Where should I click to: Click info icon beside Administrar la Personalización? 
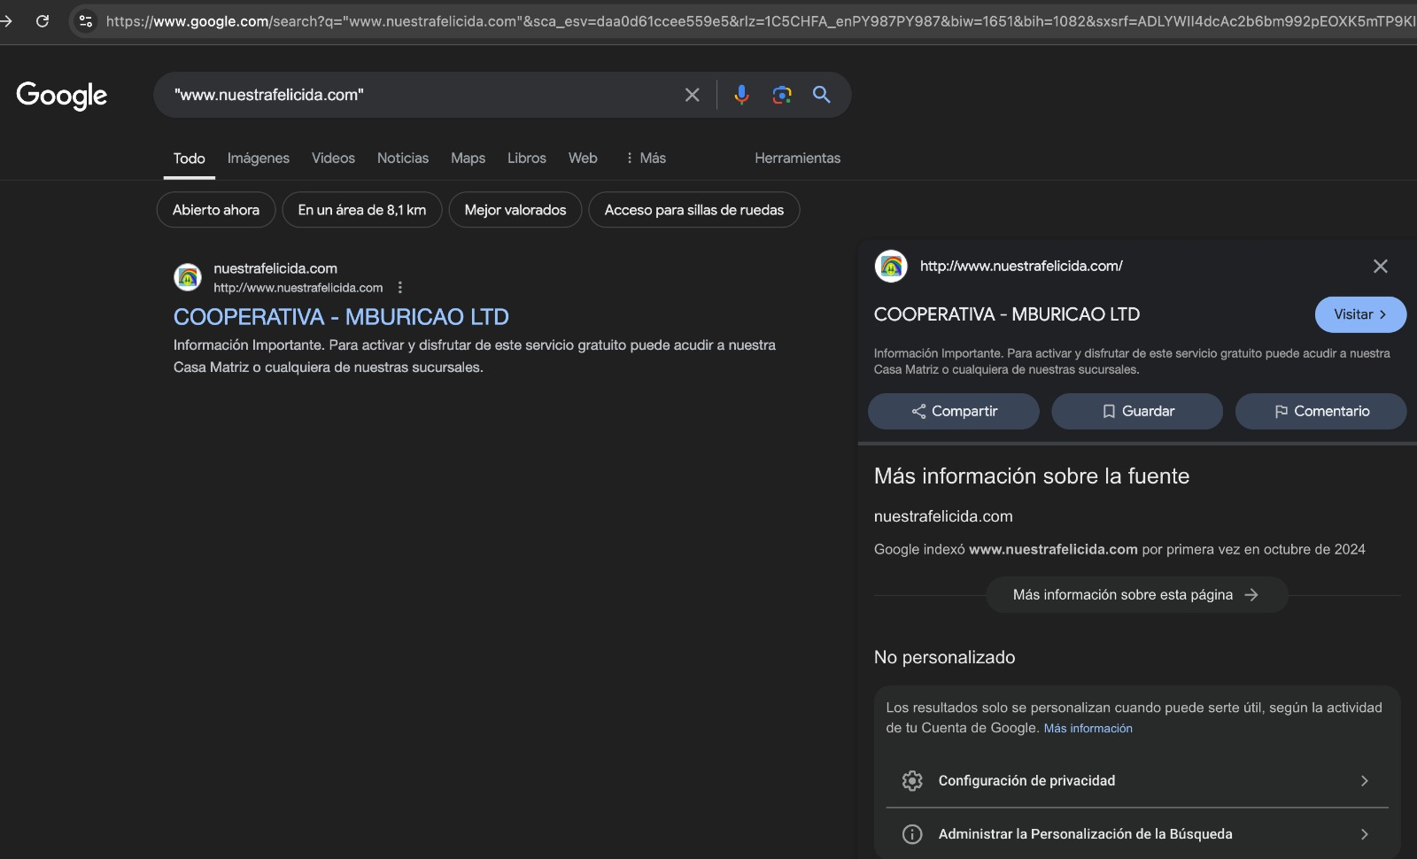pos(912,834)
